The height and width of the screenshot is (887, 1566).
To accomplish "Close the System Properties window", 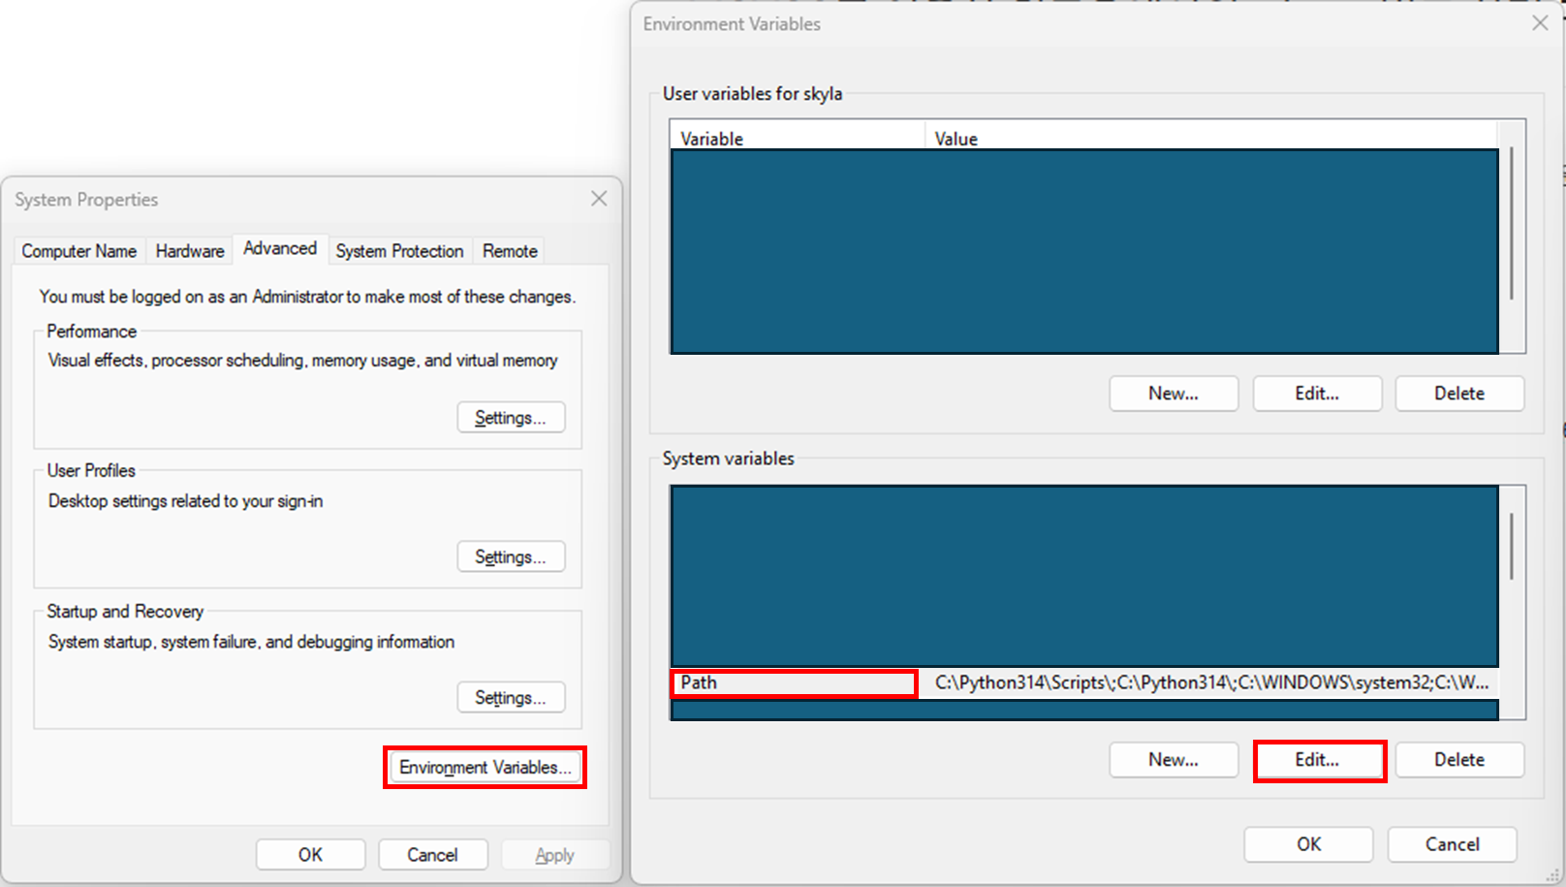I will tap(599, 199).
